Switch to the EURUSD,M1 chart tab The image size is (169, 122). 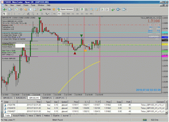pos(21,98)
